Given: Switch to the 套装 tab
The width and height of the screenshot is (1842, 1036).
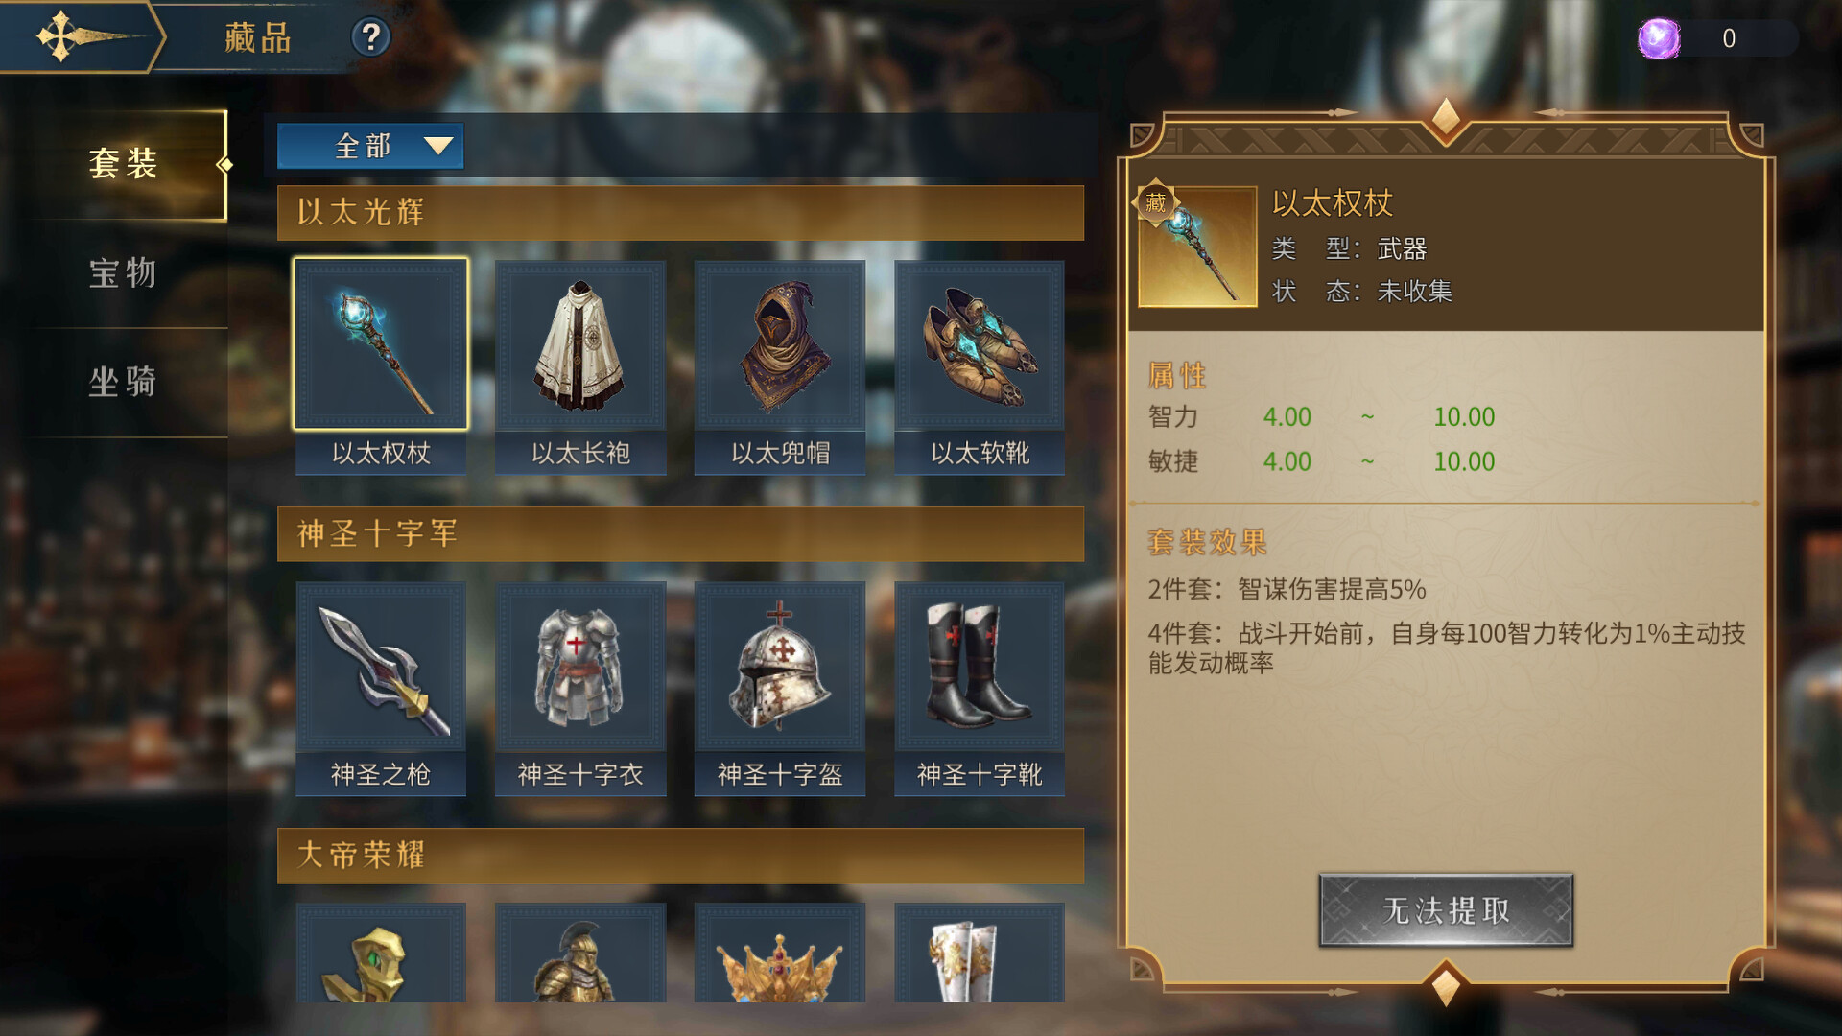Looking at the screenshot, I should (x=123, y=164).
